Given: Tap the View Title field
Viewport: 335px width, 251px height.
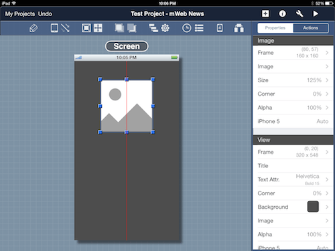Looking at the screenshot, I should click(293, 166).
